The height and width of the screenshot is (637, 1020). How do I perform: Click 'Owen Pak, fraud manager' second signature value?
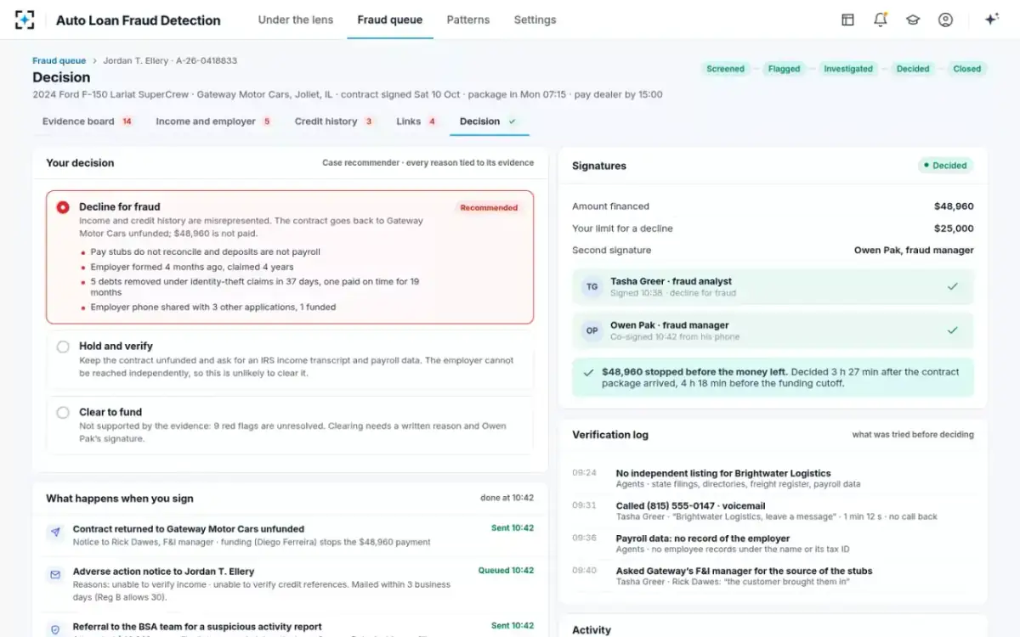tap(914, 251)
